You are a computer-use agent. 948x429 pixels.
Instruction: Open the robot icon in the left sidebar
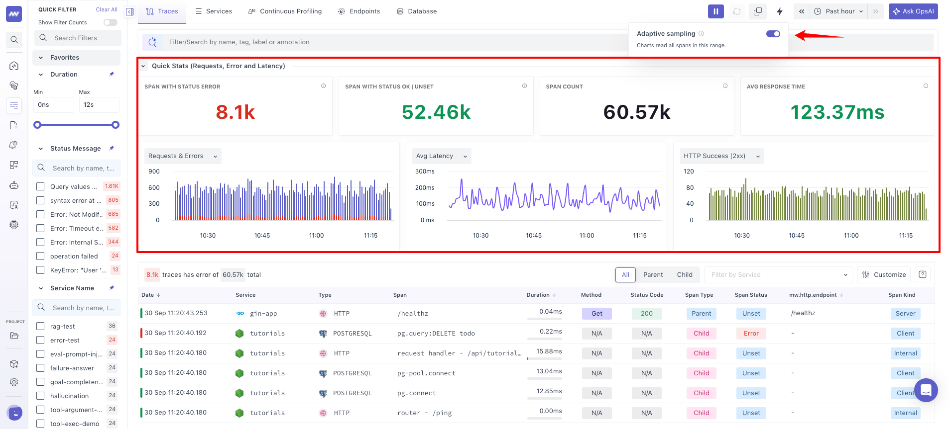(x=14, y=185)
